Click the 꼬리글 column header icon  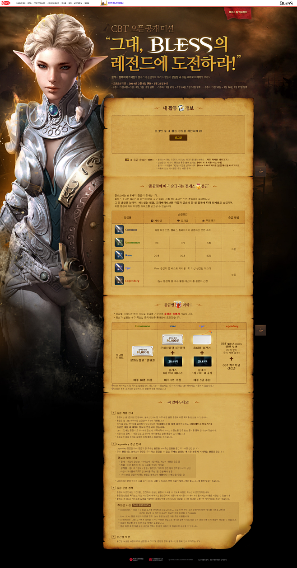(x=178, y=221)
